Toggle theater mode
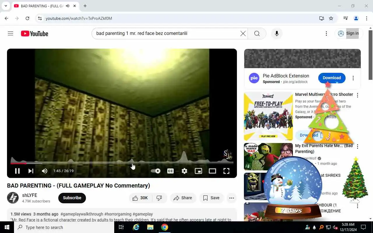Screen dimensions: 373x233 pos(212,171)
